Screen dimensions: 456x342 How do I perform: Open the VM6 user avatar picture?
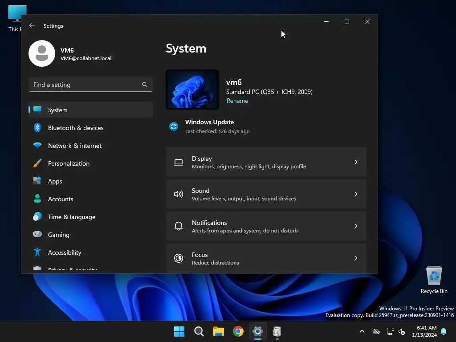coord(42,53)
